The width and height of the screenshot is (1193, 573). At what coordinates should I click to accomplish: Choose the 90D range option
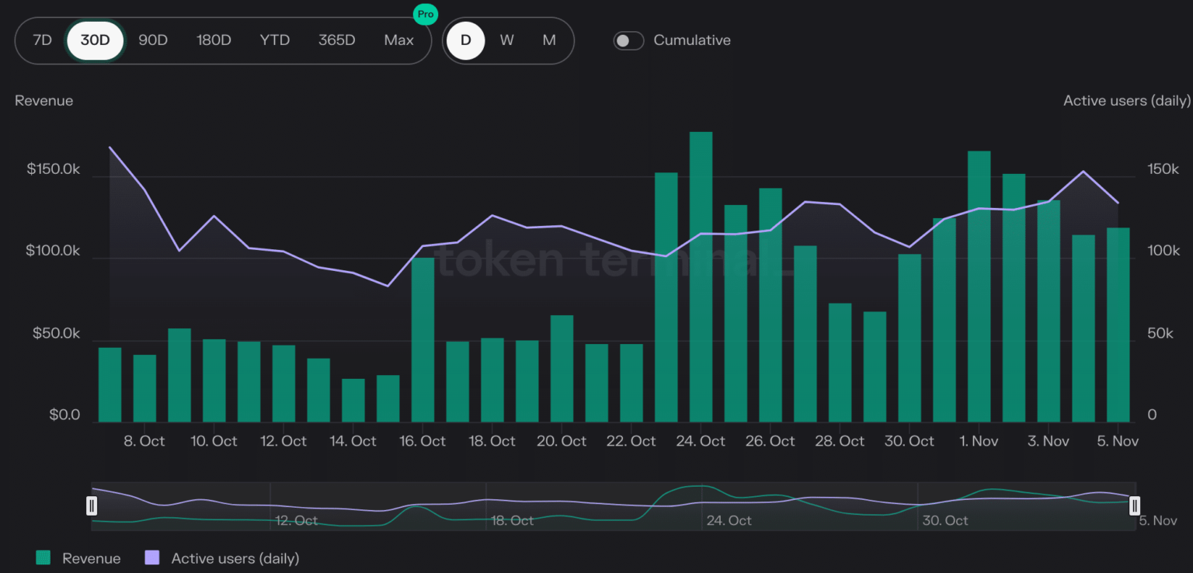tap(153, 40)
